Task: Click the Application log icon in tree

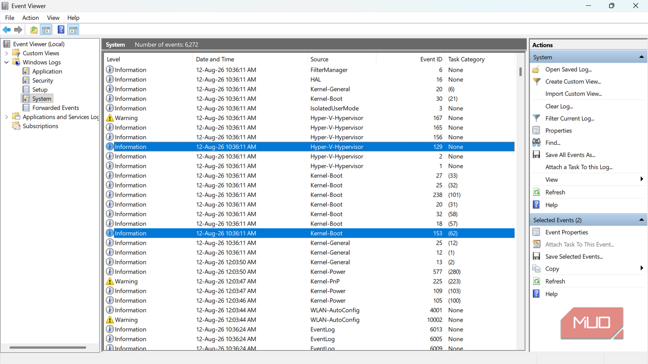Action: coord(26,71)
